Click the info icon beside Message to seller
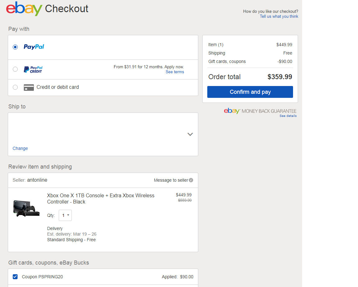358x287 pixels. 192,180
